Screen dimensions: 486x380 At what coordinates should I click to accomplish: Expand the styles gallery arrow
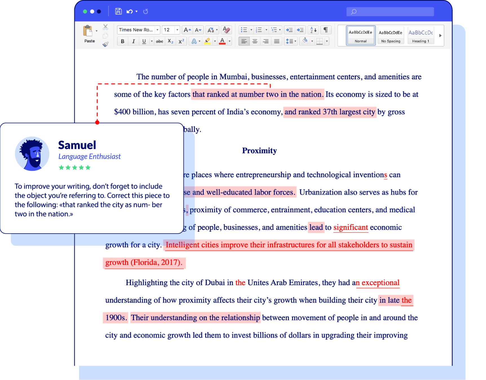[440, 35]
